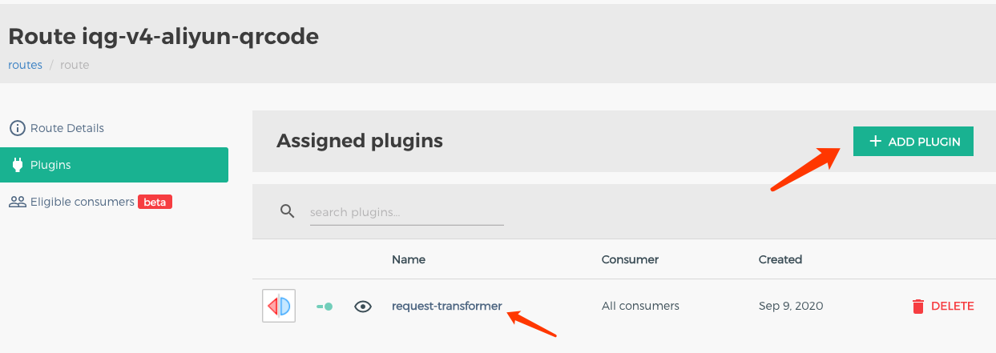This screenshot has height=353, width=996.
Task: Click the info icon beside Route Details
Action: [x=17, y=128]
